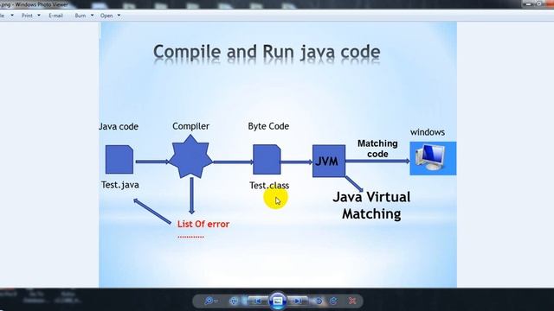Click the Open menu in toolbar
Image resolution: width=554 pixels, height=311 pixels.
[106, 16]
